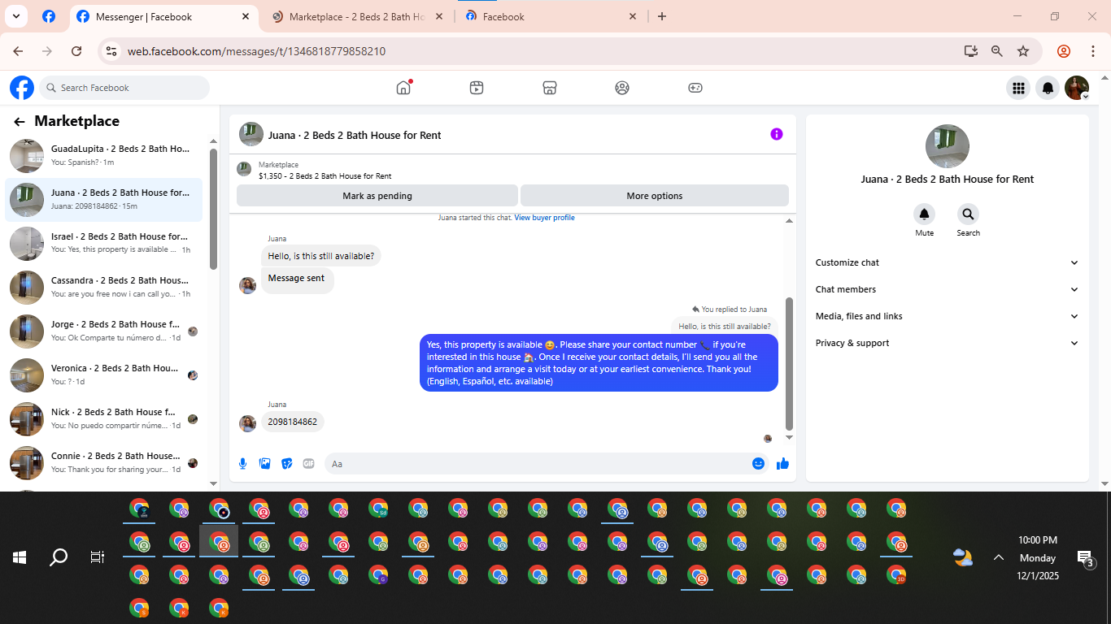Choose a sticker in the message composer
1111x624 pixels.
(x=286, y=463)
